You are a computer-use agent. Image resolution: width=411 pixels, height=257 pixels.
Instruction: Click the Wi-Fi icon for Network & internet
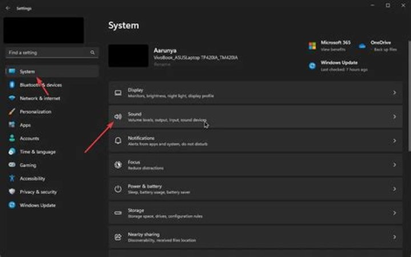click(x=12, y=98)
